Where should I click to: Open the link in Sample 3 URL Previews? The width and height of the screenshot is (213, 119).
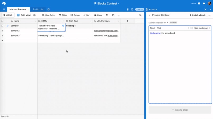pos(113,35)
